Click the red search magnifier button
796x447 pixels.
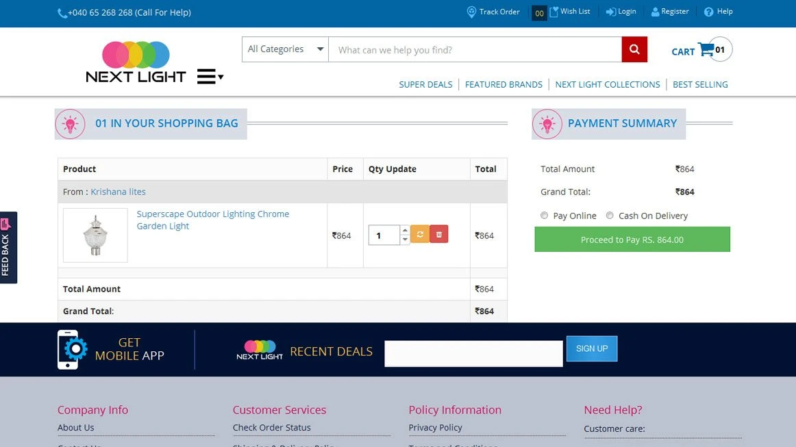click(x=634, y=49)
